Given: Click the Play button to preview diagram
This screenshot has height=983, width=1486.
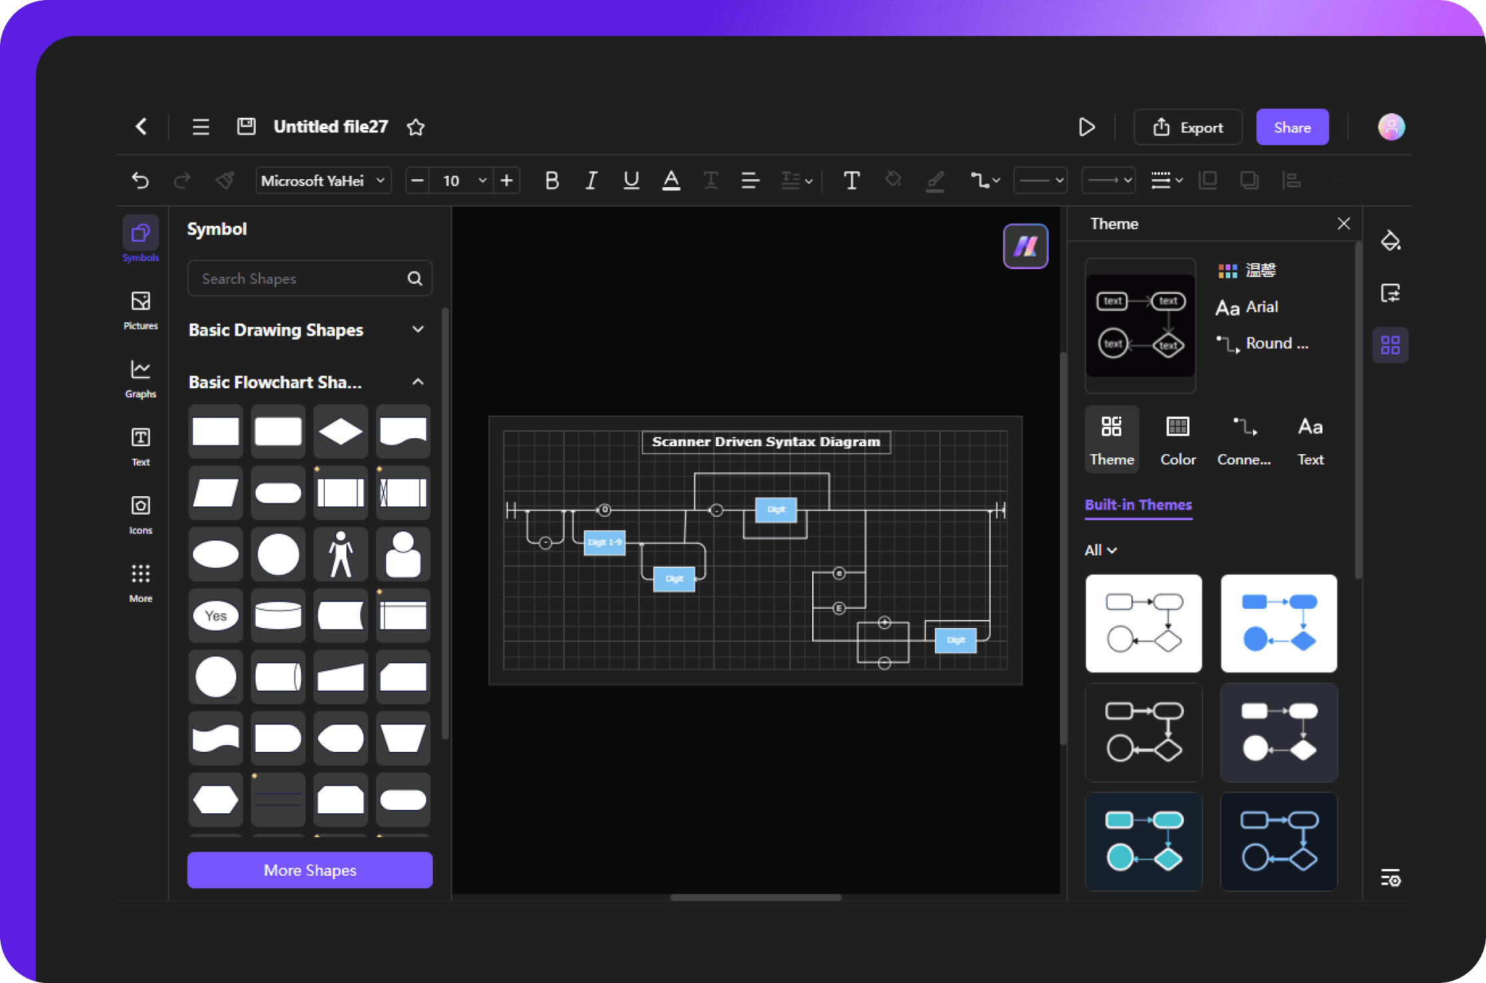Looking at the screenshot, I should (1087, 126).
